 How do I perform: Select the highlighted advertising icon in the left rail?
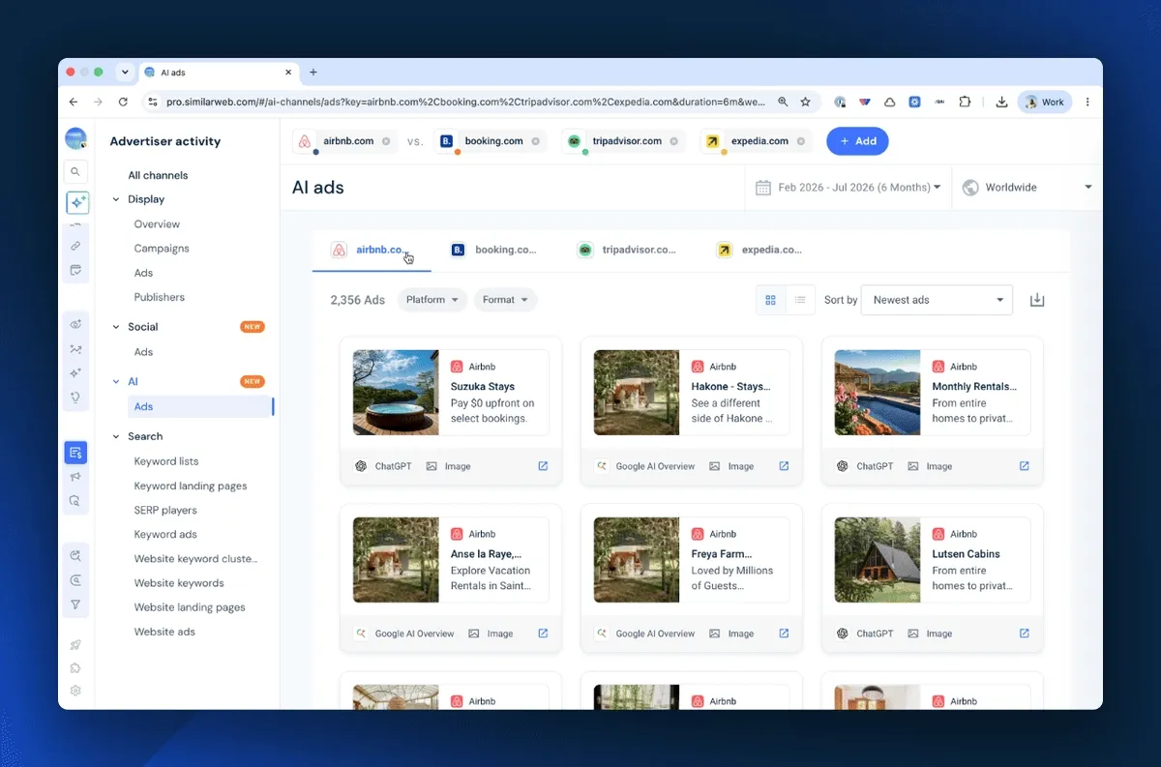(x=75, y=452)
